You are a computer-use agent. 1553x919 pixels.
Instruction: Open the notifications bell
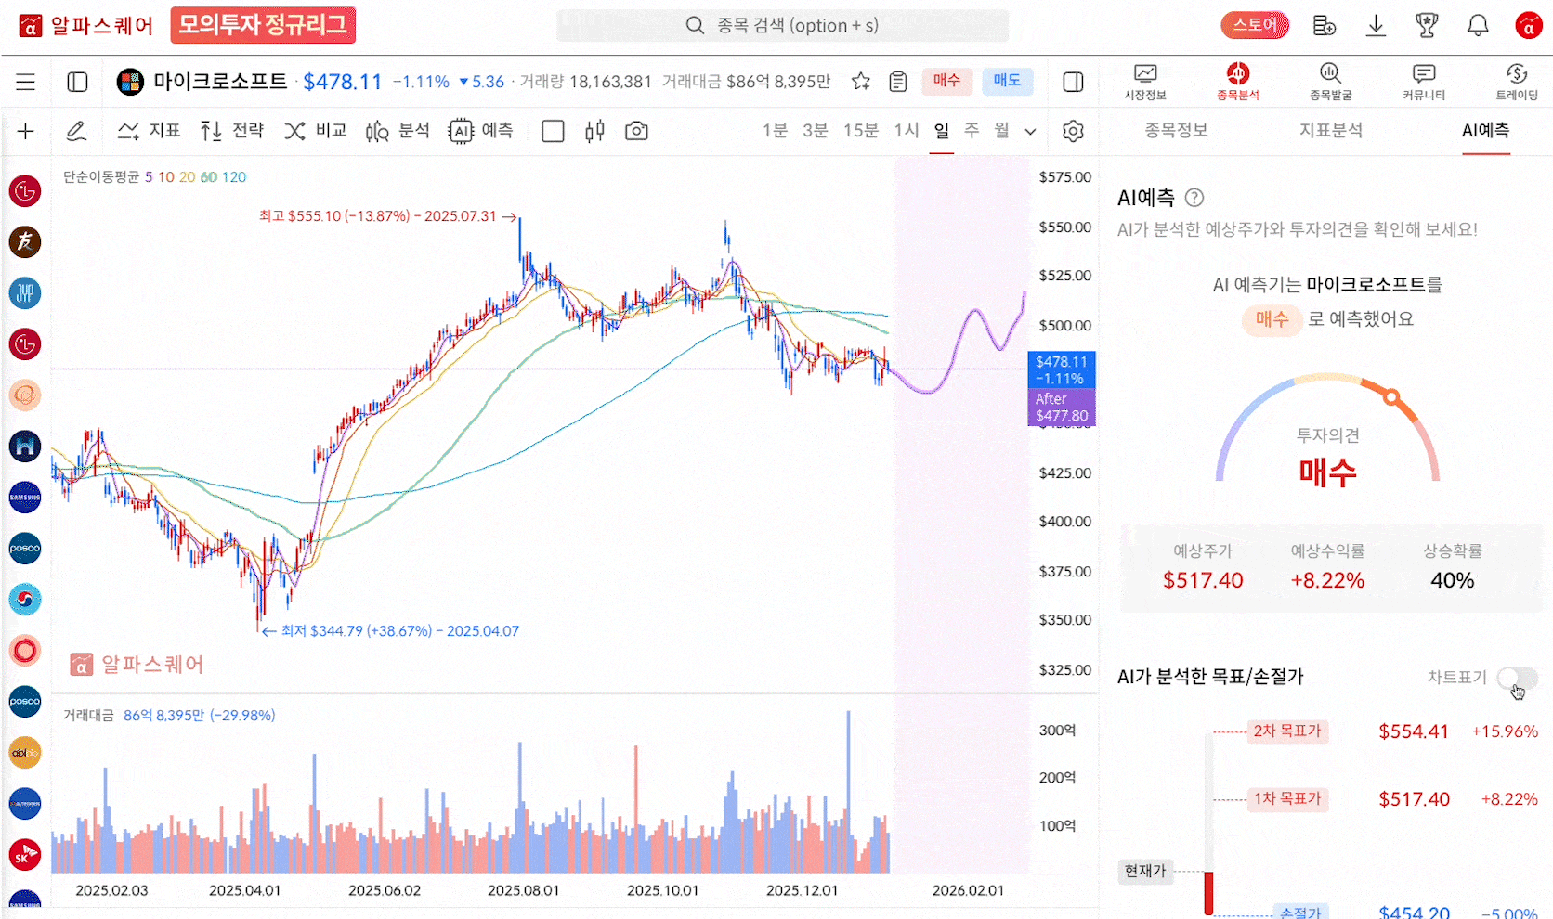point(1478,26)
